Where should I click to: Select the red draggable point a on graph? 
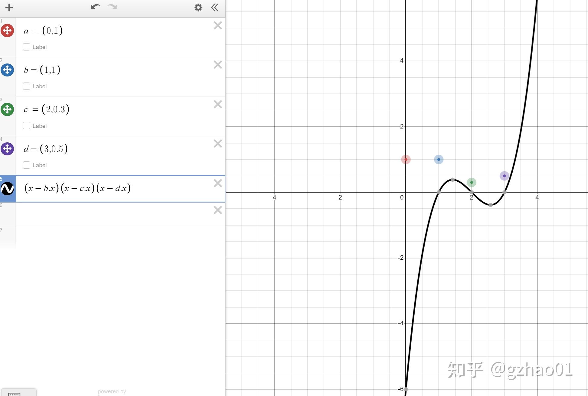[x=406, y=159]
